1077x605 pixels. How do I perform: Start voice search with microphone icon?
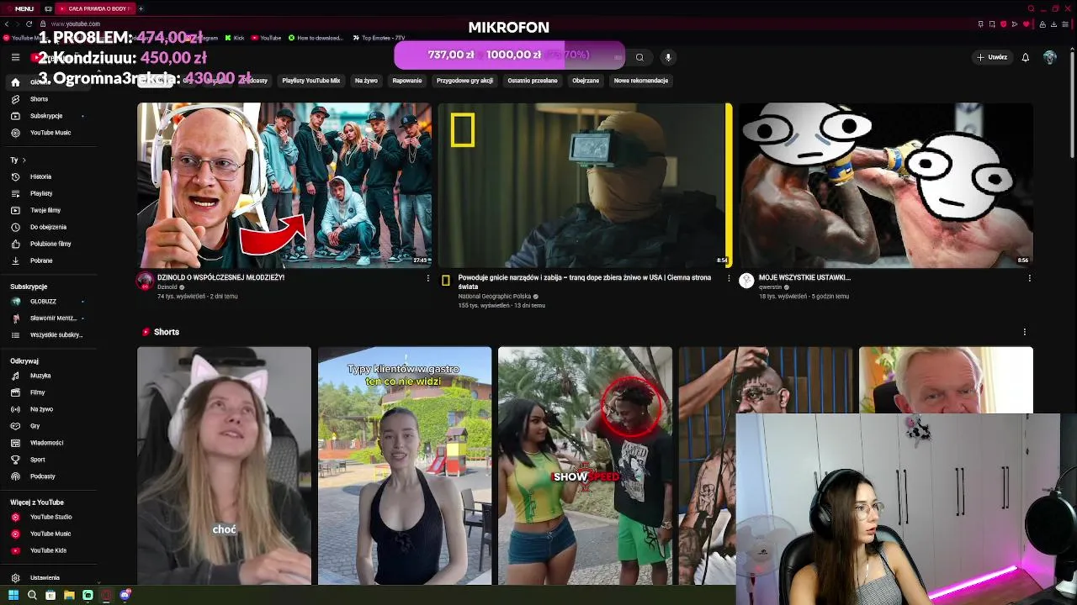(x=668, y=57)
